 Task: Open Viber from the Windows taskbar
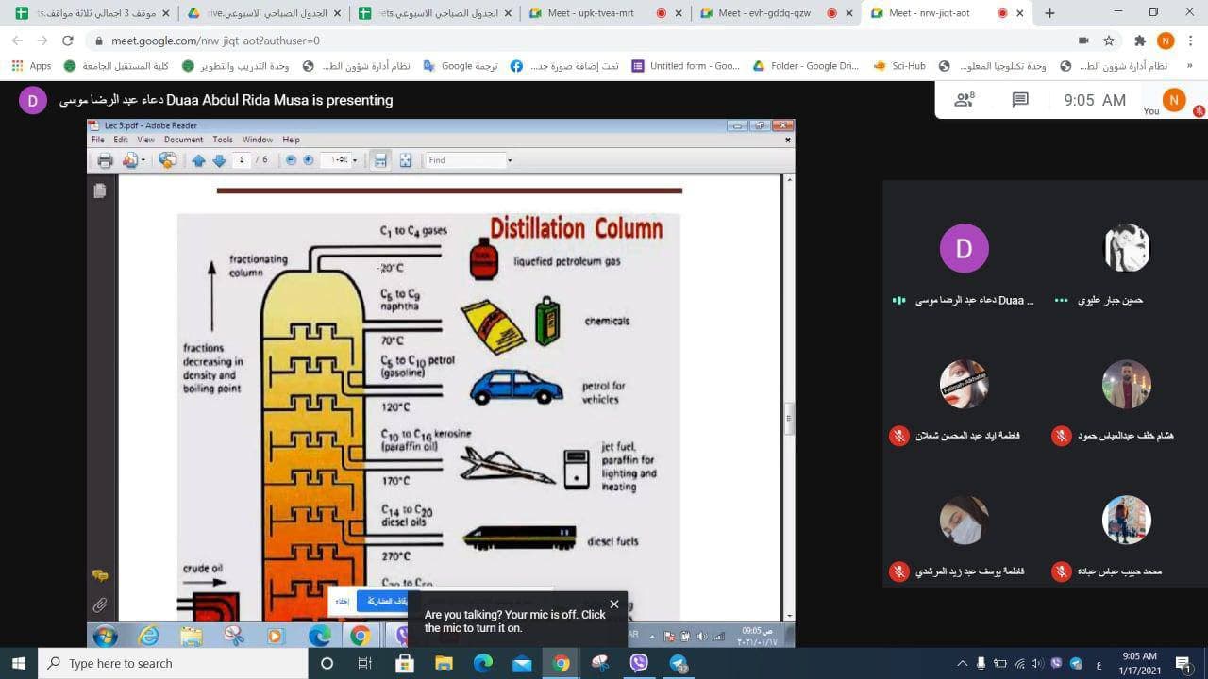[x=639, y=663]
